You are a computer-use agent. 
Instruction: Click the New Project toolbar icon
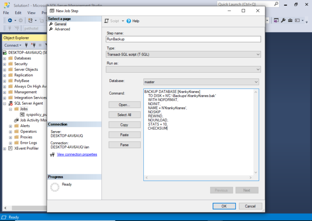30,20
